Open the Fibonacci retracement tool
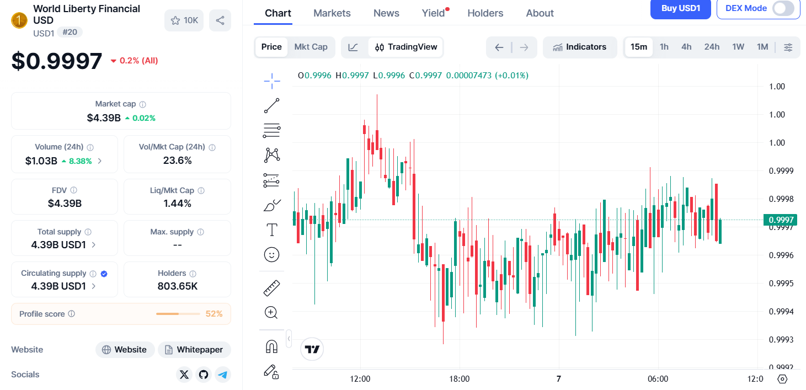The height and width of the screenshot is (390, 806). tap(271, 130)
